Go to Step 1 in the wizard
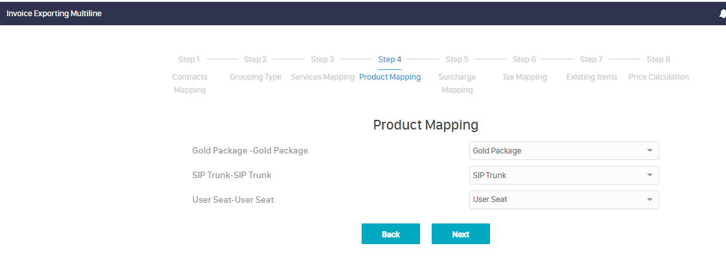This screenshot has height=261, width=726. (189, 60)
